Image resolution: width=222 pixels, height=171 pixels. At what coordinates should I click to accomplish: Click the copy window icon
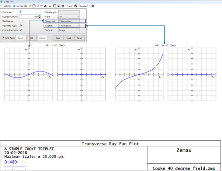(x=18, y=6)
